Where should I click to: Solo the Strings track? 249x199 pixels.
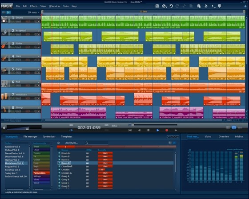[x=13, y=111]
